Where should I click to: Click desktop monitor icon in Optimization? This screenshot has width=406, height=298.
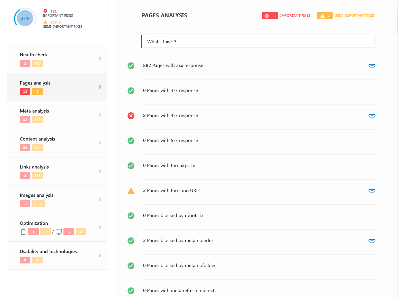click(59, 232)
